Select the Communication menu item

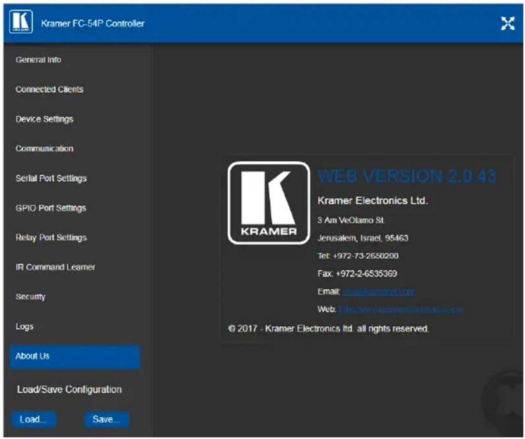[44, 149]
